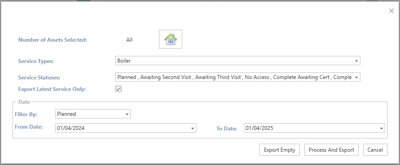
Task: Open the From Date calendar arrow
Action: pos(192,129)
